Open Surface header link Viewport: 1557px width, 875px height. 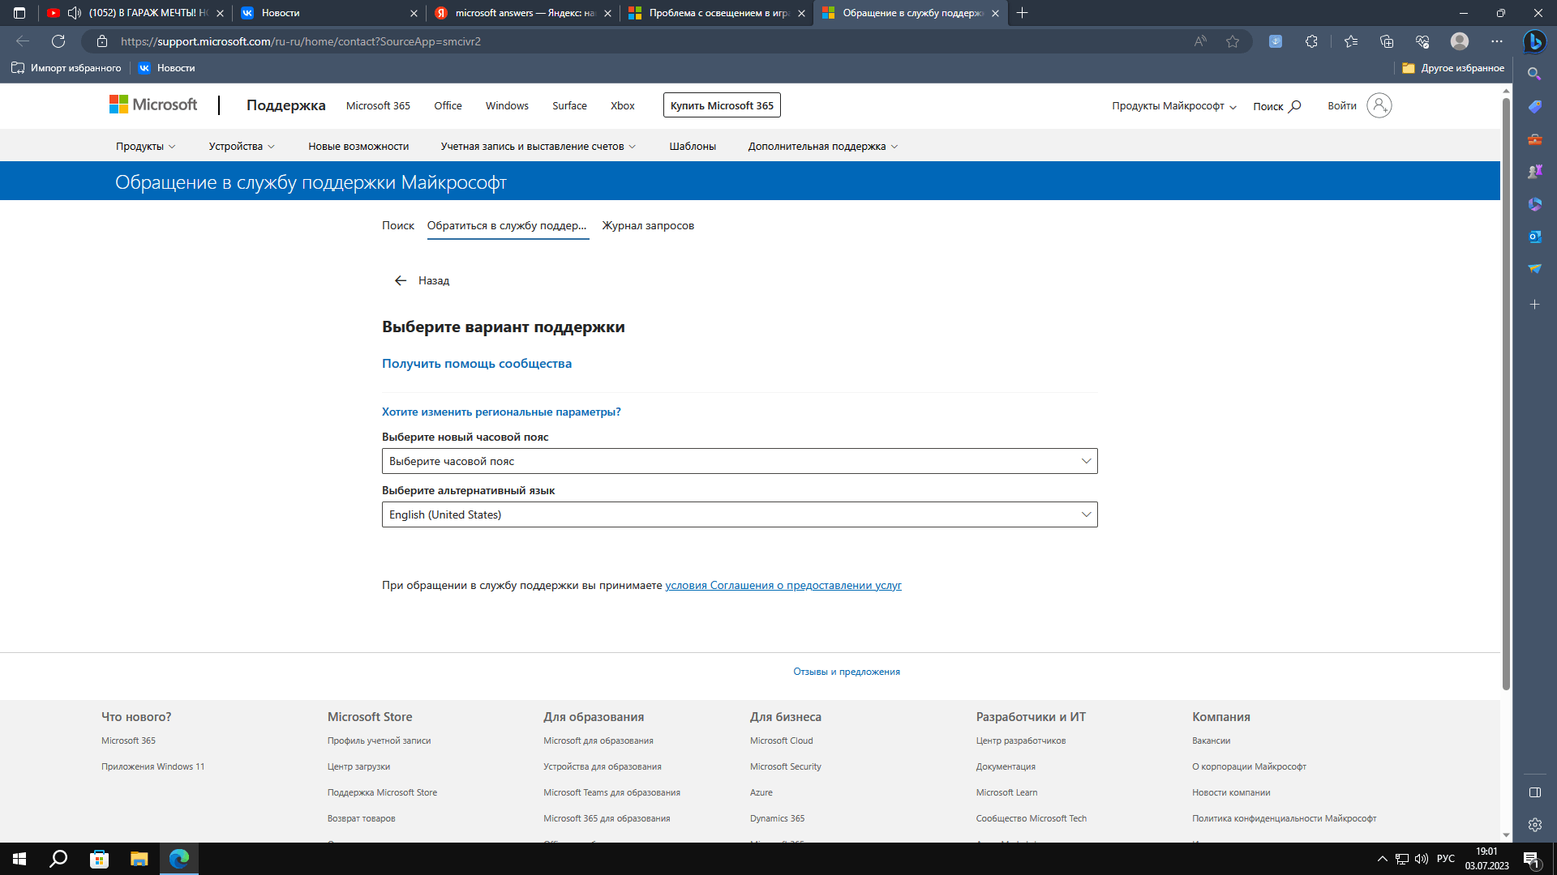click(569, 106)
